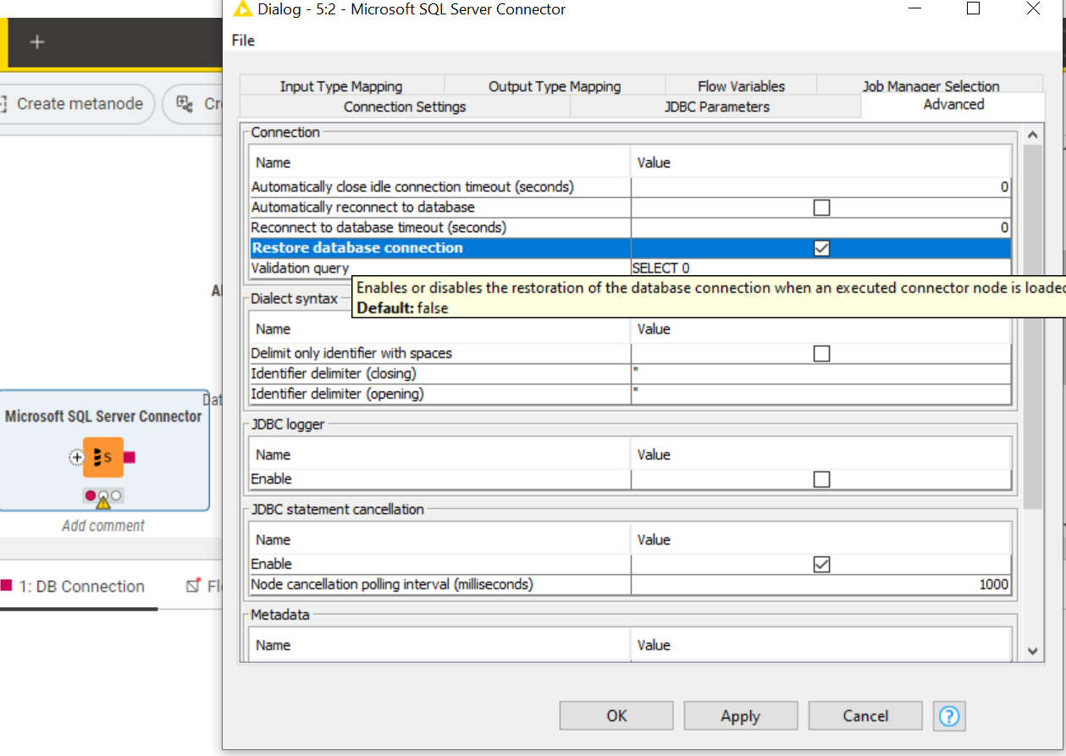The image size is (1066, 756).
Task: Maximize the SQL Server Connector dialog window
Action: click(x=974, y=8)
